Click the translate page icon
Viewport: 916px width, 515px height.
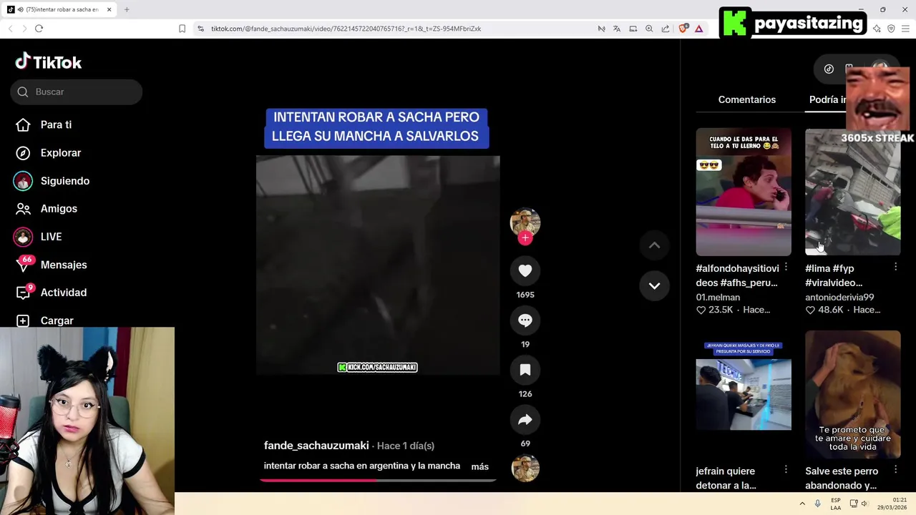coord(617,29)
